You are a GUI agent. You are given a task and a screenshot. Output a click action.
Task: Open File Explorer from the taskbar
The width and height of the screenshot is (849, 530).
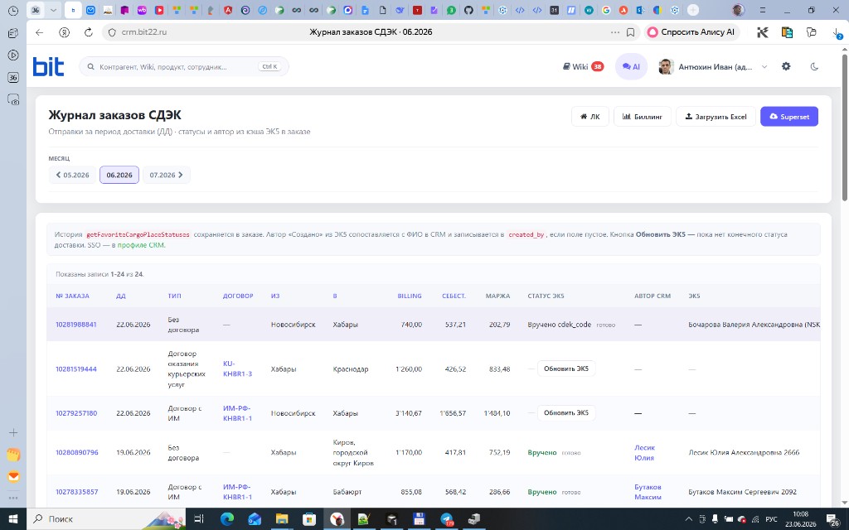point(282,519)
